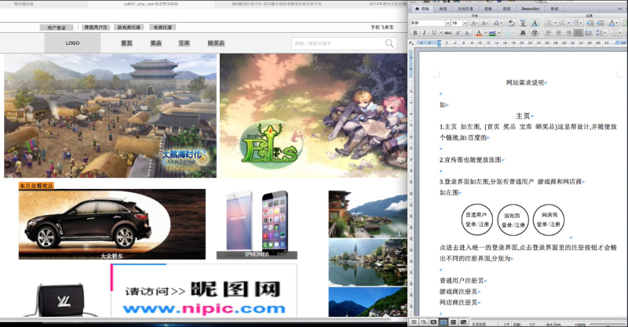Toggle Bold formatting in Word toolbar
The width and height of the screenshot is (628, 327).
coord(415,33)
